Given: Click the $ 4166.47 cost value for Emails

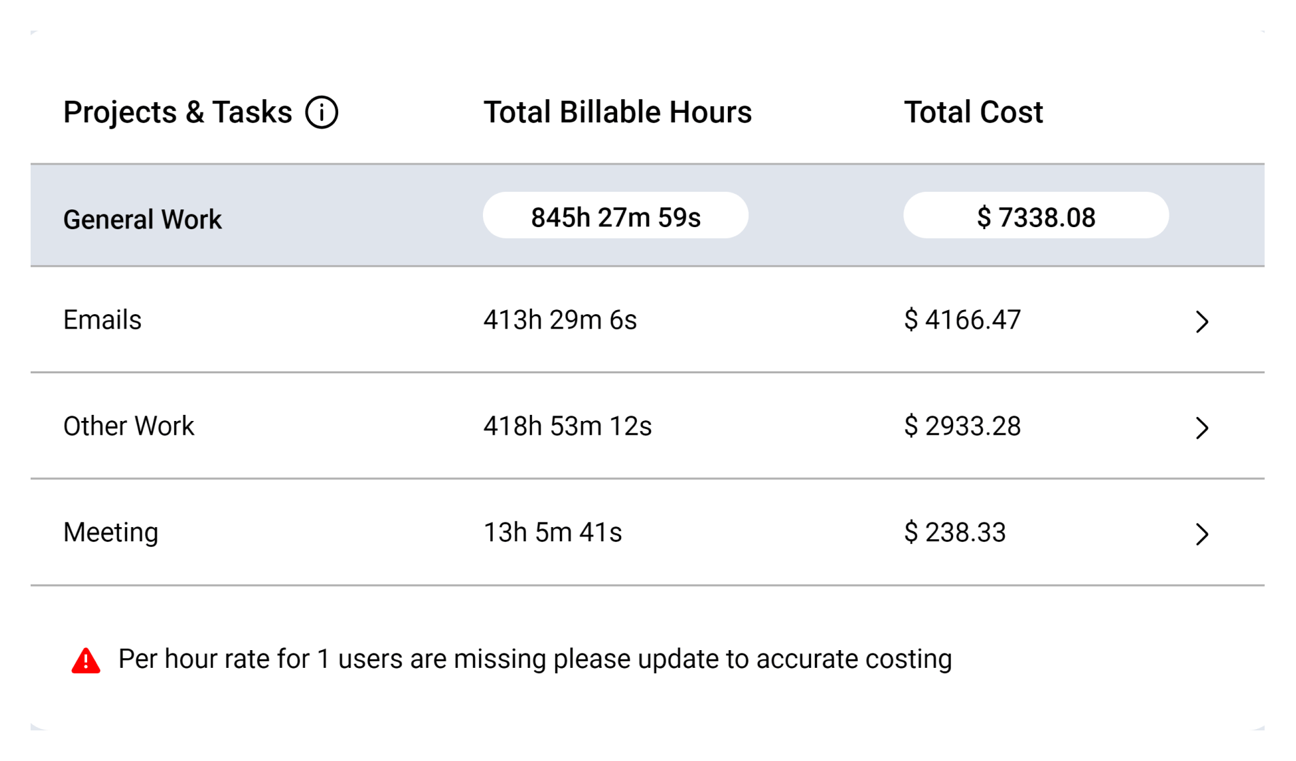Looking at the screenshot, I should click(962, 320).
